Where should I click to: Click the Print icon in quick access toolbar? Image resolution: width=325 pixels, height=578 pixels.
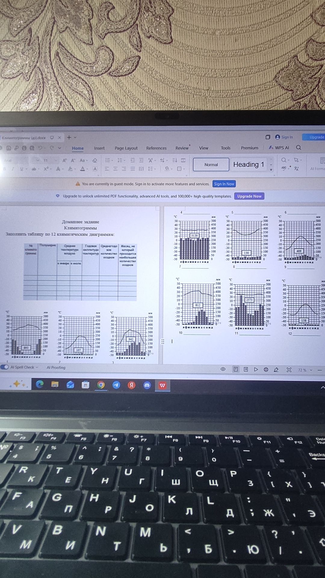[x=24, y=148]
